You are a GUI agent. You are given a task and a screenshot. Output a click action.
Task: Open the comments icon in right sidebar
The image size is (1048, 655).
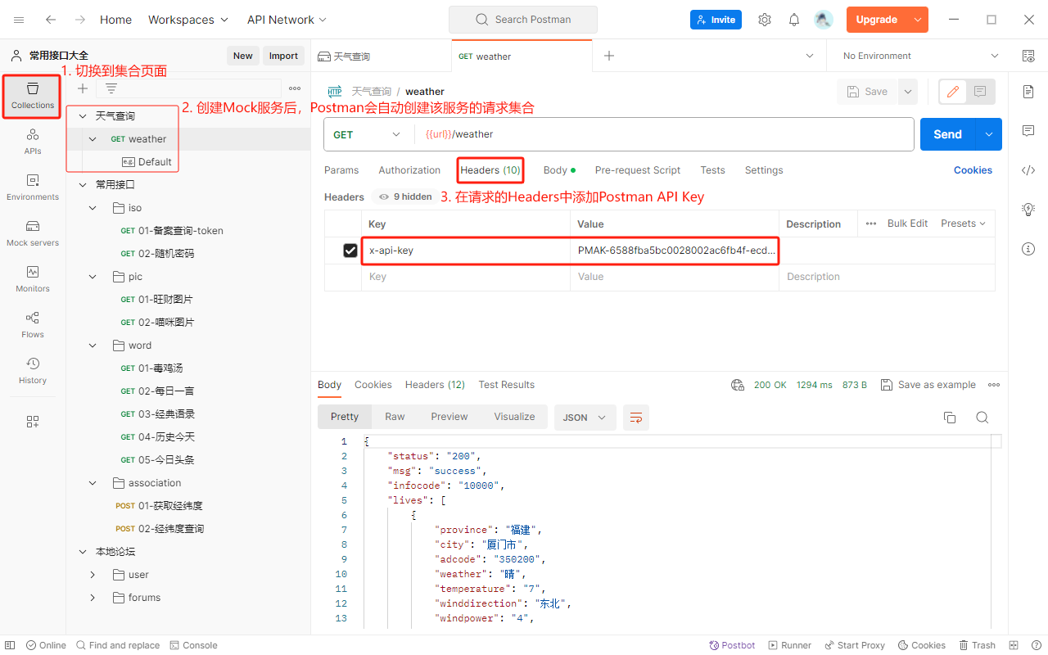pyautogui.click(x=1028, y=131)
